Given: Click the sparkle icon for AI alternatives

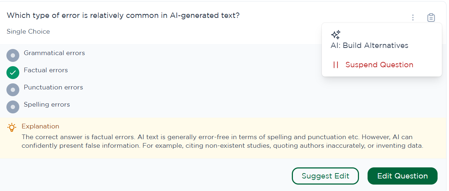Looking at the screenshot, I should point(335,35).
